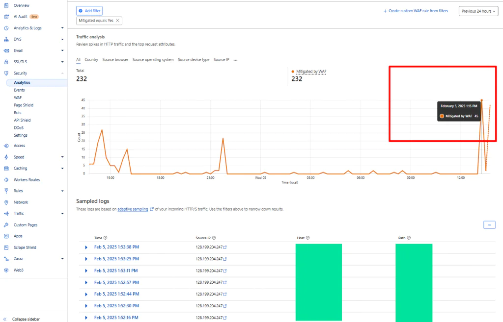
Task: Open external link icon for 1:53:38 PM IP
Action: [225, 247]
